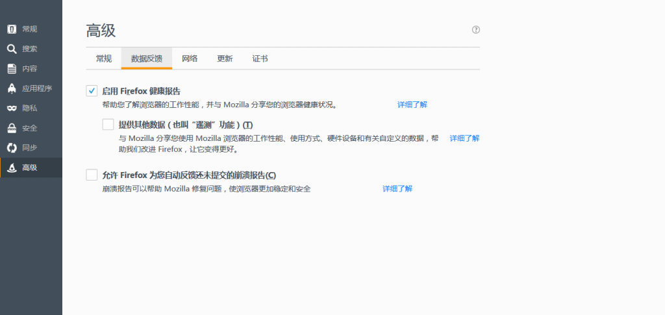Select 搜索 text label in sidebar

(30, 49)
